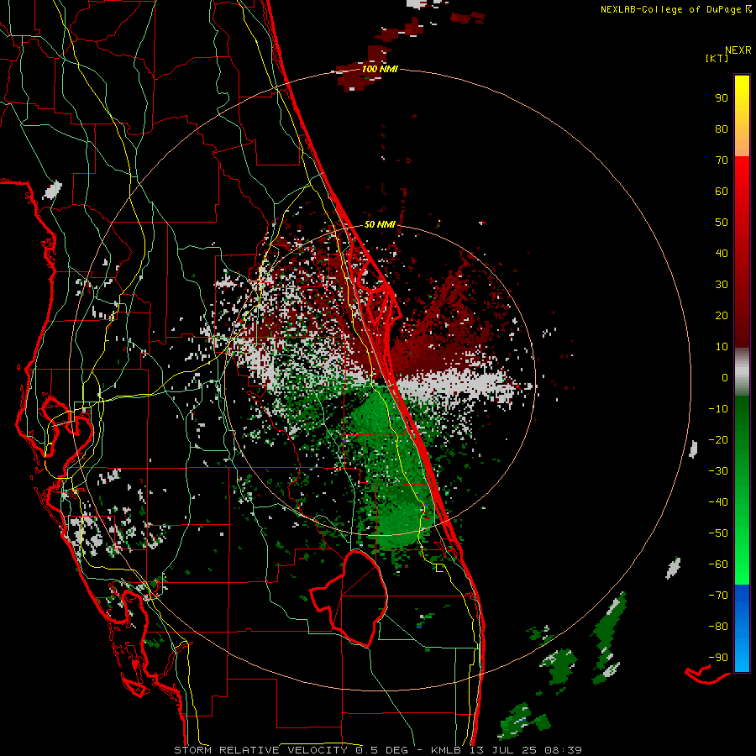Select the -60 value on velocity scale
Viewport: 756px width, 756px height.
pyautogui.click(x=718, y=564)
